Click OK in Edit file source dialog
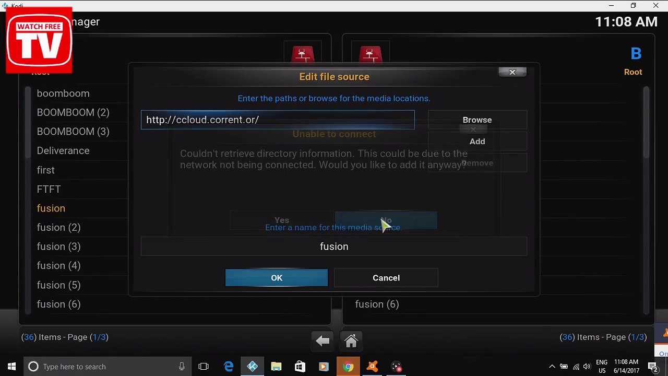Image resolution: width=668 pixels, height=376 pixels. click(x=277, y=278)
